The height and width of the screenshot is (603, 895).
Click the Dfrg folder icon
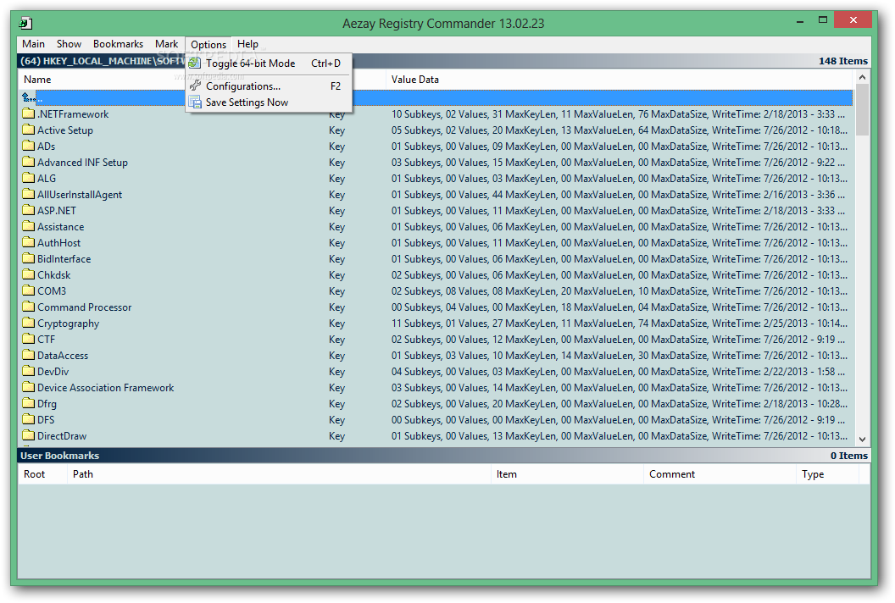click(x=29, y=403)
